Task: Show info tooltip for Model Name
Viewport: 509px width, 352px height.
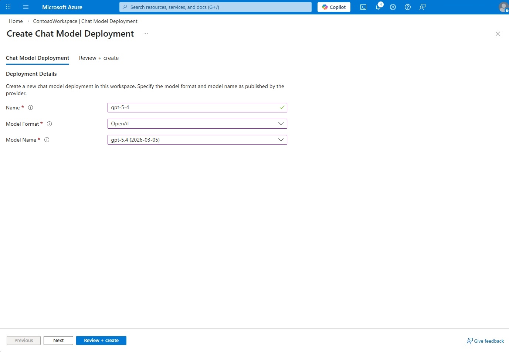Action: tap(47, 140)
